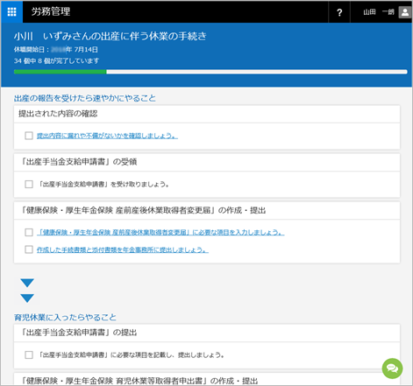413x386 pixels.
Task: Click the 休職開始日 7月14日 date text
Action: click(x=56, y=50)
